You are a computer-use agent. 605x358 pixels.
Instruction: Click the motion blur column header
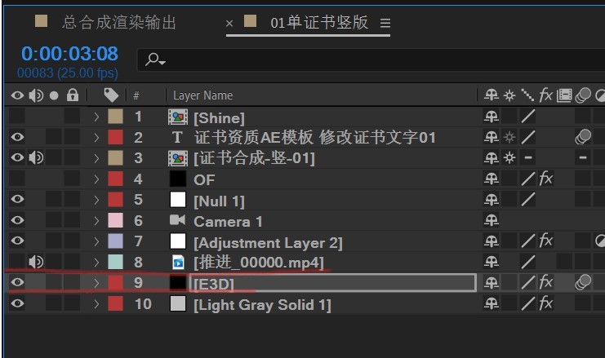coord(583,95)
